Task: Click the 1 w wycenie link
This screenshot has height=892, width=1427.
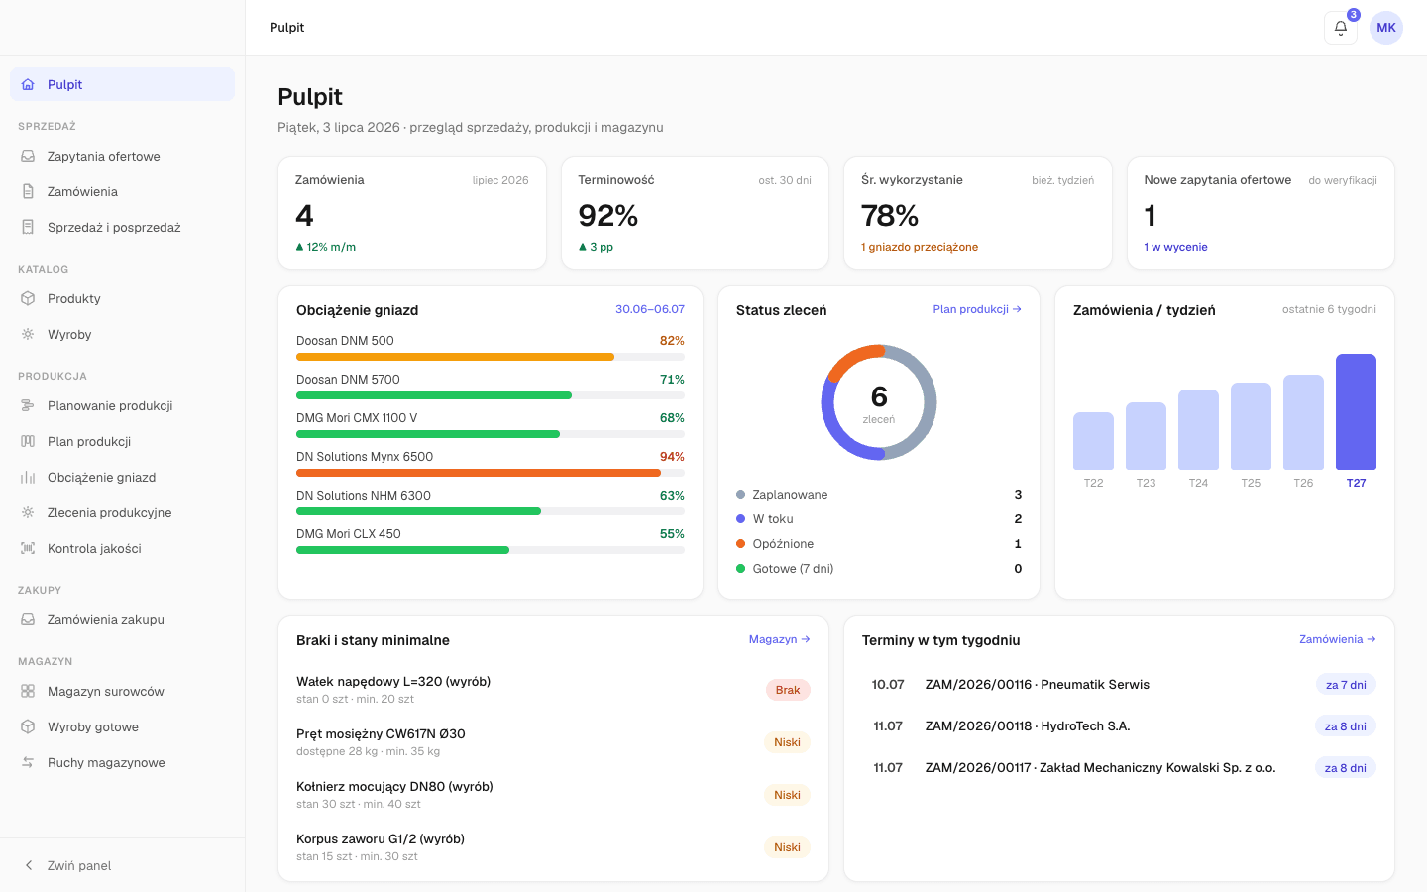Action: [1175, 247]
